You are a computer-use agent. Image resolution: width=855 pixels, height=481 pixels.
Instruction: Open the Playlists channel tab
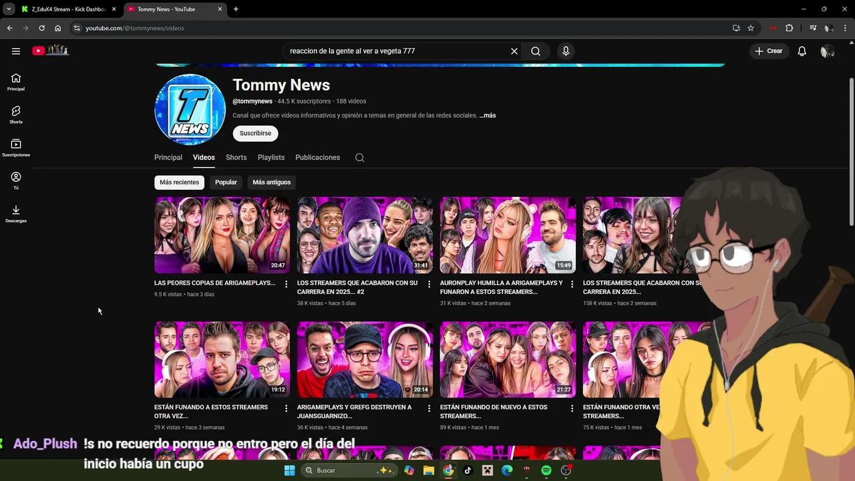tap(271, 158)
